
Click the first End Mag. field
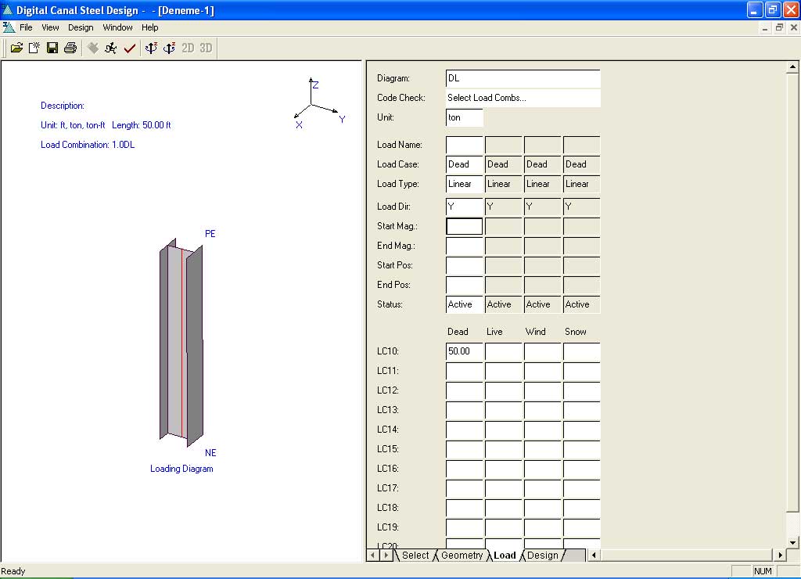pyautogui.click(x=465, y=246)
